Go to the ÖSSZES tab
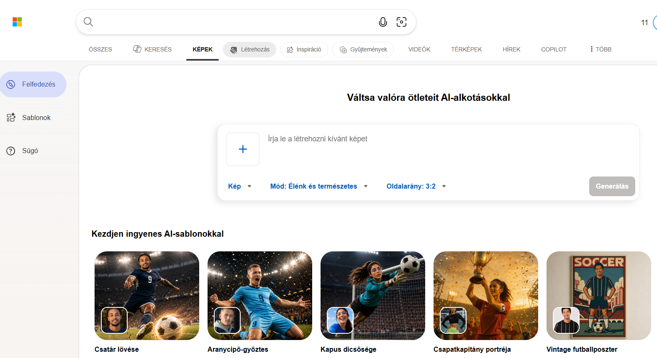This screenshot has width=657, height=358. click(x=100, y=49)
